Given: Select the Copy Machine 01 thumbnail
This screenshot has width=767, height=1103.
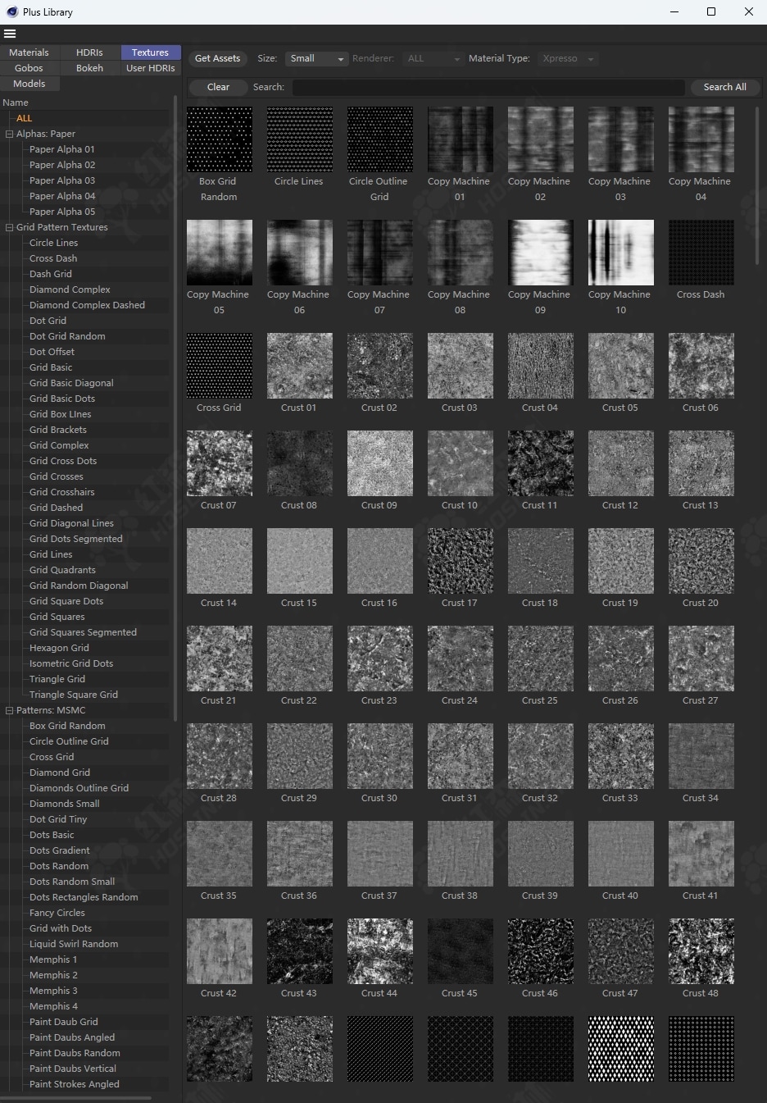Looking at the screenshot, I should click(x=461, y=139).
